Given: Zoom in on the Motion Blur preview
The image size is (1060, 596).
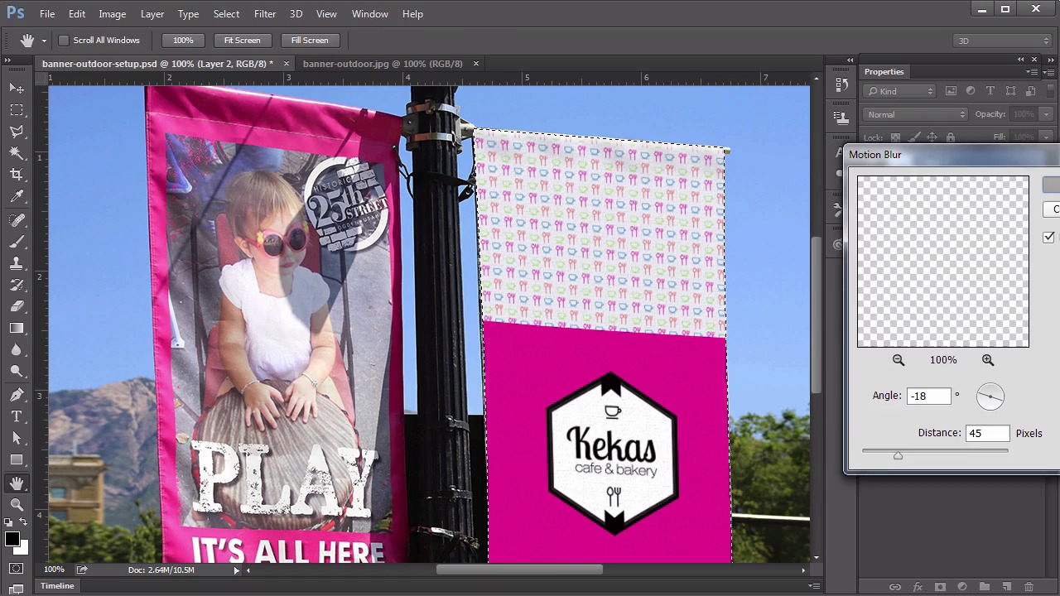Looking at the screenshot, I should 987,360.
